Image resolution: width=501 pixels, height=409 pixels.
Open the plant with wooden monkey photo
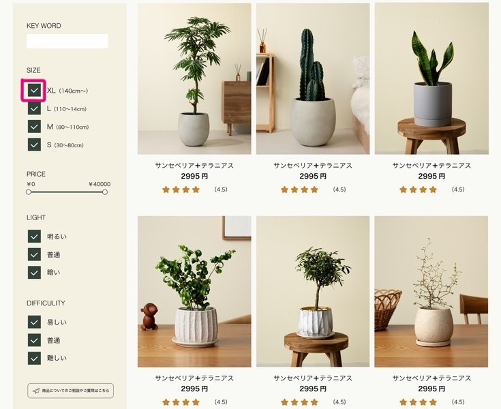coord(194,292)
